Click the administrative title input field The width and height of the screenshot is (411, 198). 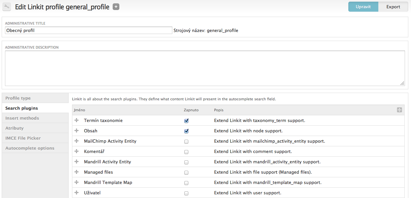(x=89, y=30)
